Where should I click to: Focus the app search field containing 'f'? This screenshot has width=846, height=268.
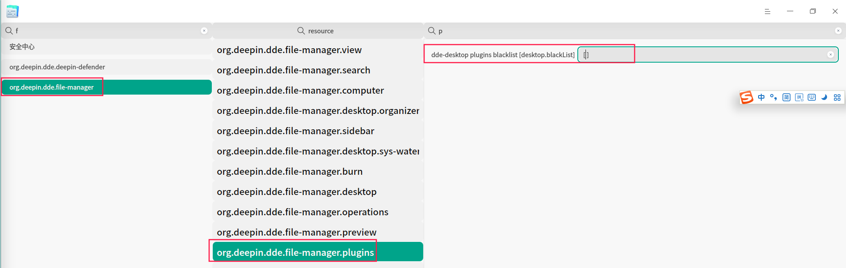coord(106,31)
